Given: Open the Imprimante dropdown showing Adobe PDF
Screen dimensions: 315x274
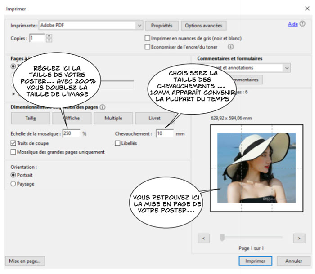Looking at the screenshot, I should 91,25.
